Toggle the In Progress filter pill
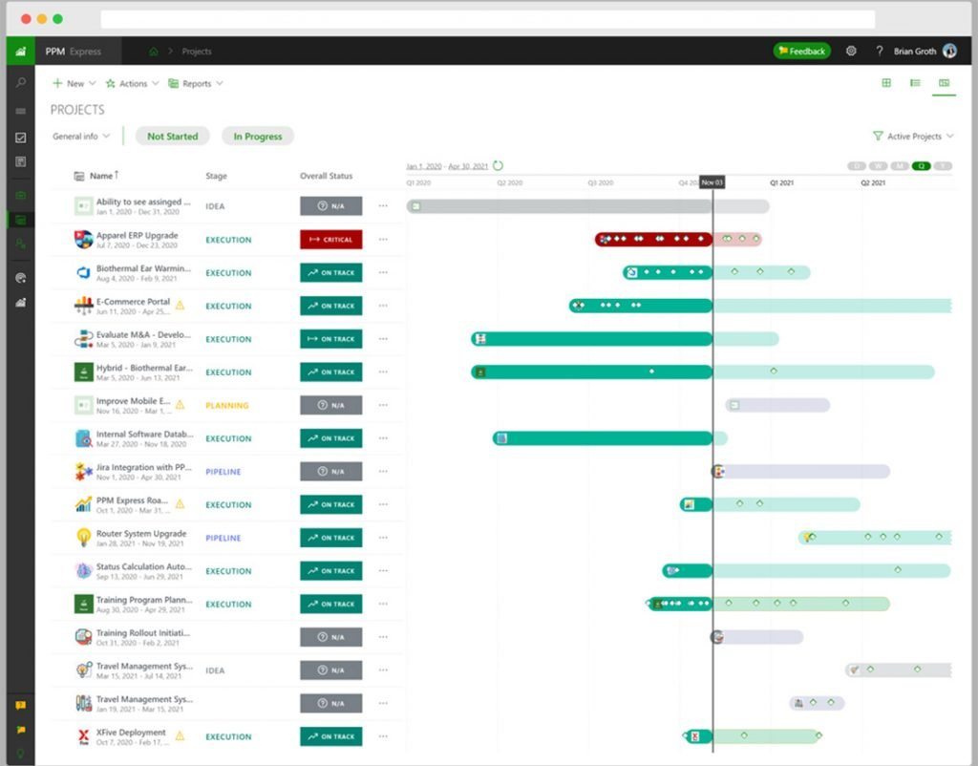The image size is (978, 766). [x=258, y=136]
